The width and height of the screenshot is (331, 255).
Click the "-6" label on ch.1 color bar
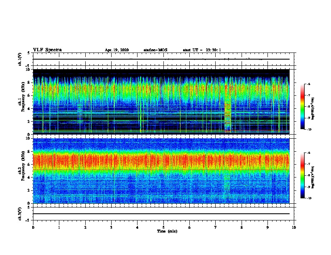pos(308,84)
